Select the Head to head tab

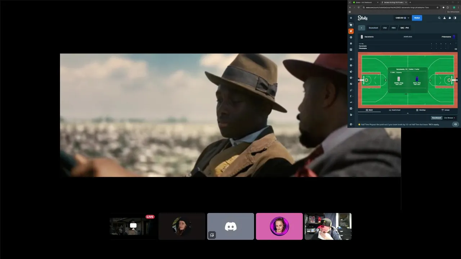pyautogui.click(x=395, y=110)
